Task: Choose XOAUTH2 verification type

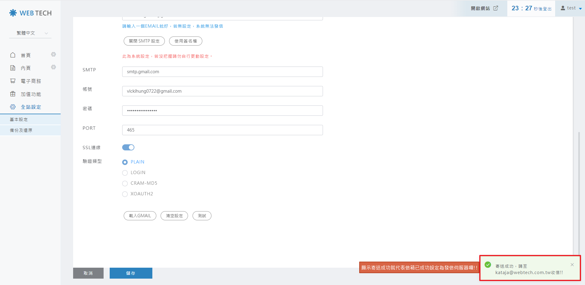Action: pyautogui.click(x=125, y=194)
